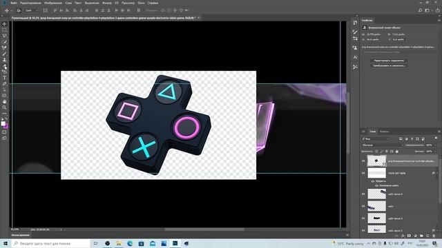Open the Opacity value dropdown arrow

pyautogui.click(x=436, y=145)
